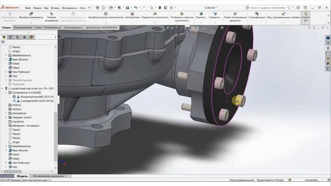Screen dimensions: 331x186
Task: Click Отобразить скрытые компоненты icon
Action: pos(182,14)
